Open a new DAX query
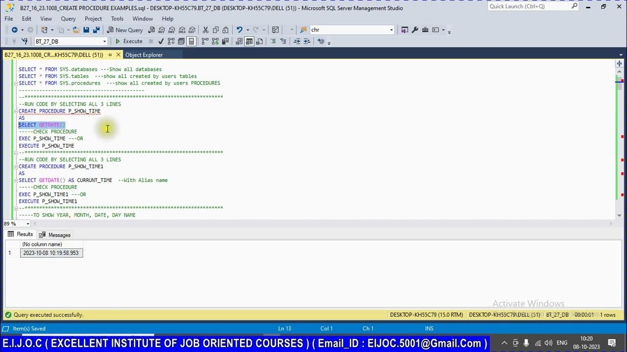 tap(192, 30)
